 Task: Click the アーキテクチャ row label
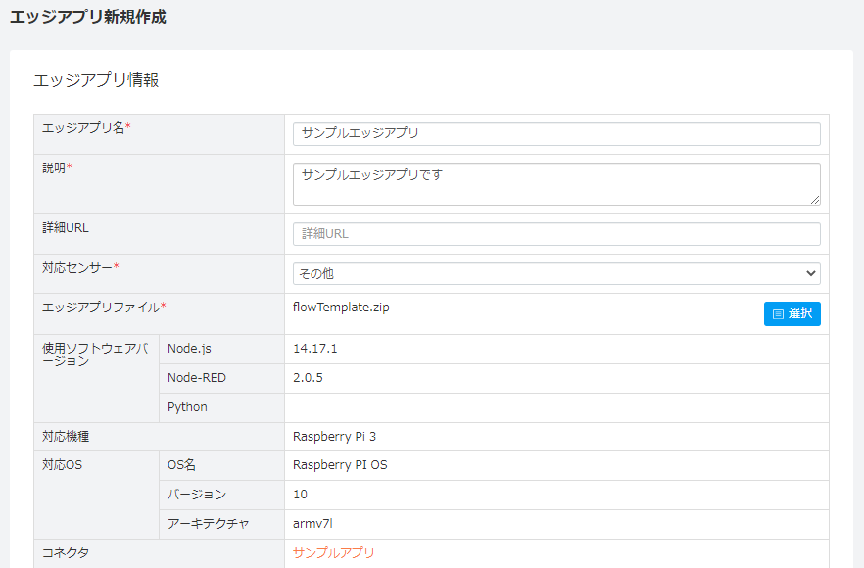209,523
